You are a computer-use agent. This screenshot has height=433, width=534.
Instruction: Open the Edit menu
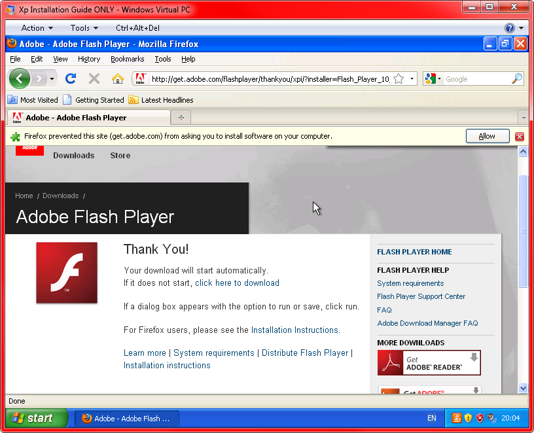click(37, 59)
